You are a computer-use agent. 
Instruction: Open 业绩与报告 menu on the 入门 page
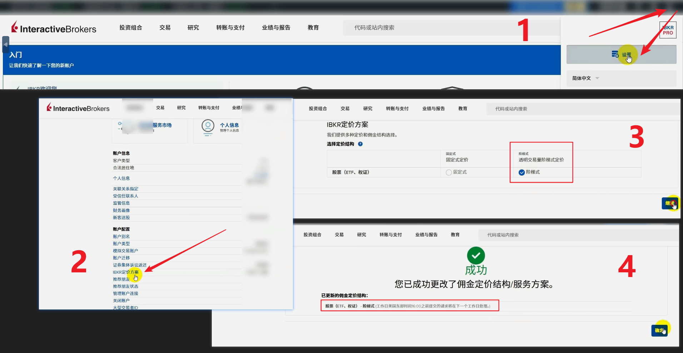[x=276, y=27]
